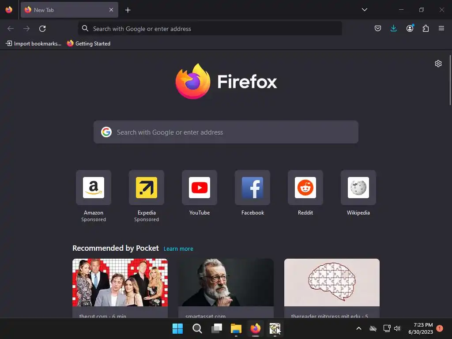Click the page vertical scrollbar
Viewport: 452px width, 339px height.
coord(450,80)
